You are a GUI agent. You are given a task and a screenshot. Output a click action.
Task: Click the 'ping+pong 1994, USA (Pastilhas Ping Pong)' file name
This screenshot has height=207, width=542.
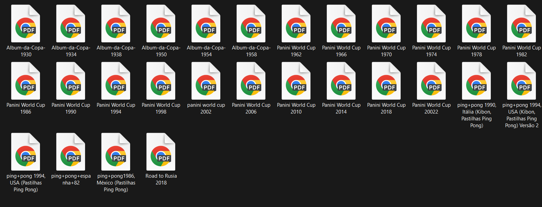26,183
